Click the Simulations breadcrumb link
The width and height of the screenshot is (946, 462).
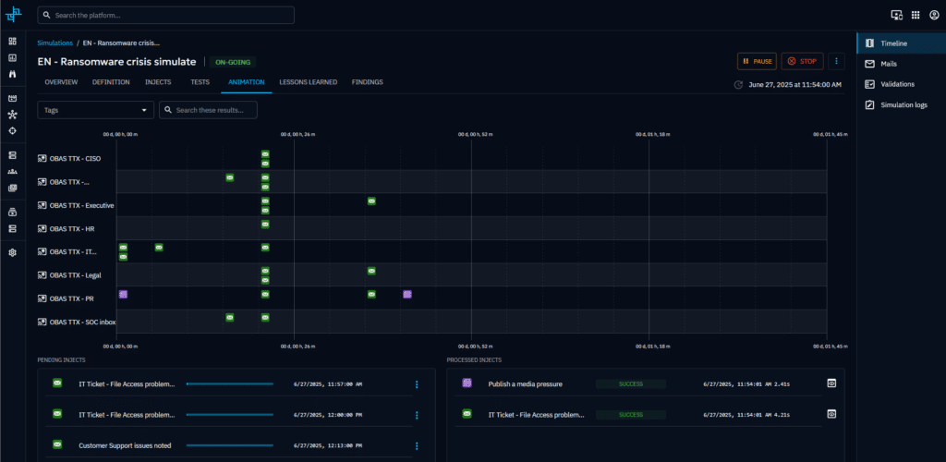[55, 43]
